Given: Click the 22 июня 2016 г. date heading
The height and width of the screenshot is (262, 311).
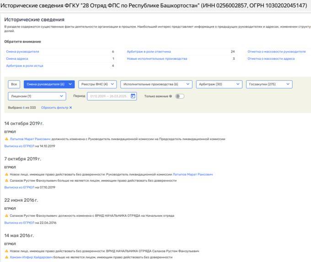Looking at the screenshot, I should pyautogui.click(x=21, y=200).
